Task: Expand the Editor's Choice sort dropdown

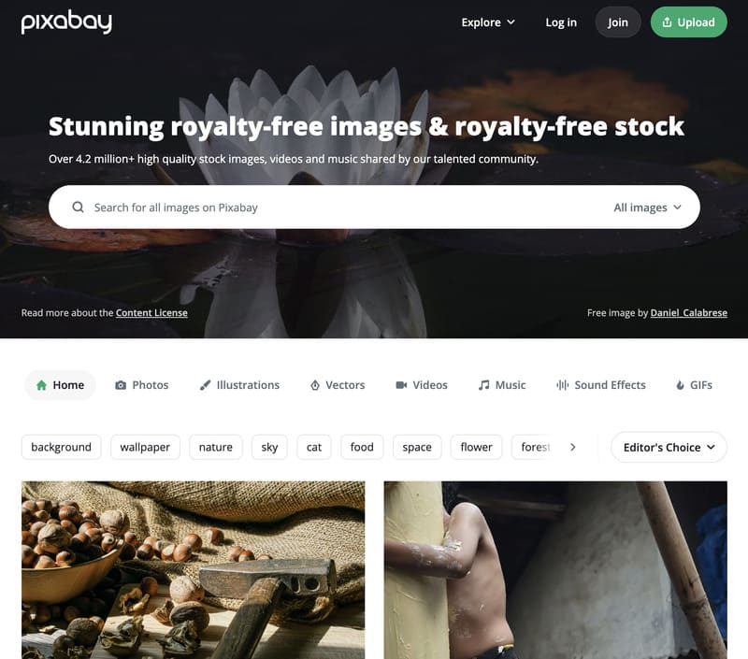Action: (669, 448)
